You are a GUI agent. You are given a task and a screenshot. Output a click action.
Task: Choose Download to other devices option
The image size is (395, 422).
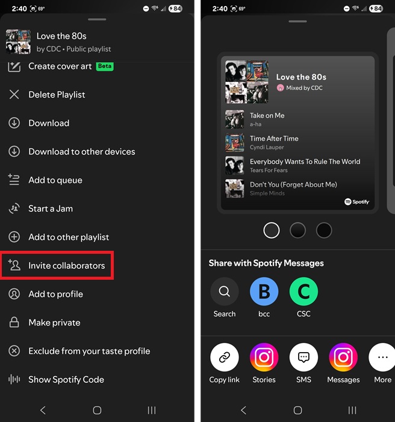[97, 151]
